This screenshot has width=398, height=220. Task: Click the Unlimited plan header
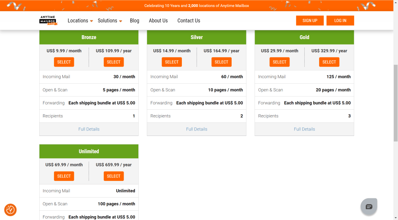tap(89, 151)
